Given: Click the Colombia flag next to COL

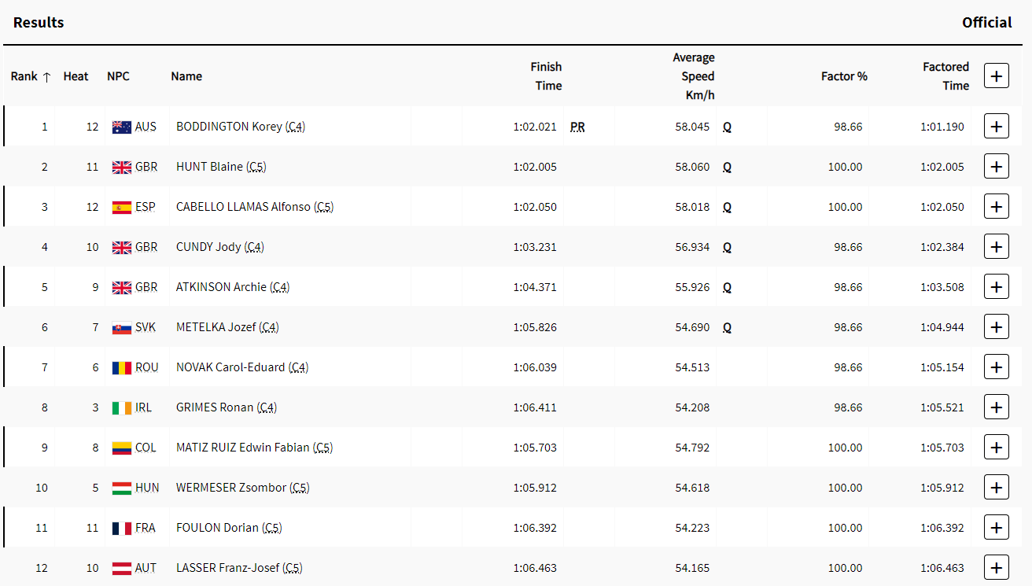Looking at the screenshot, I should pyautogui.click(x=122, y=448).
